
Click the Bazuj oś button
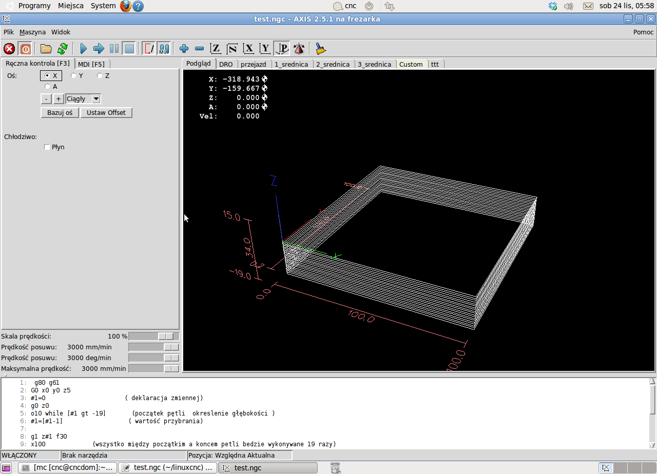coord(60,112)
